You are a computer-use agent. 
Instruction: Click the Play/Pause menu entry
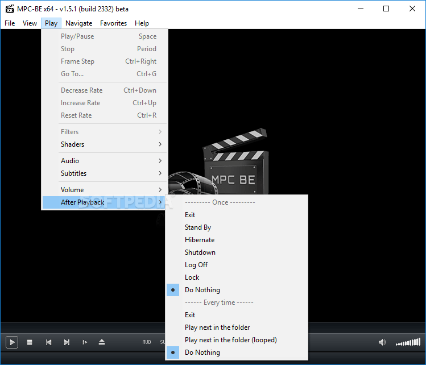tap(105, 36)
